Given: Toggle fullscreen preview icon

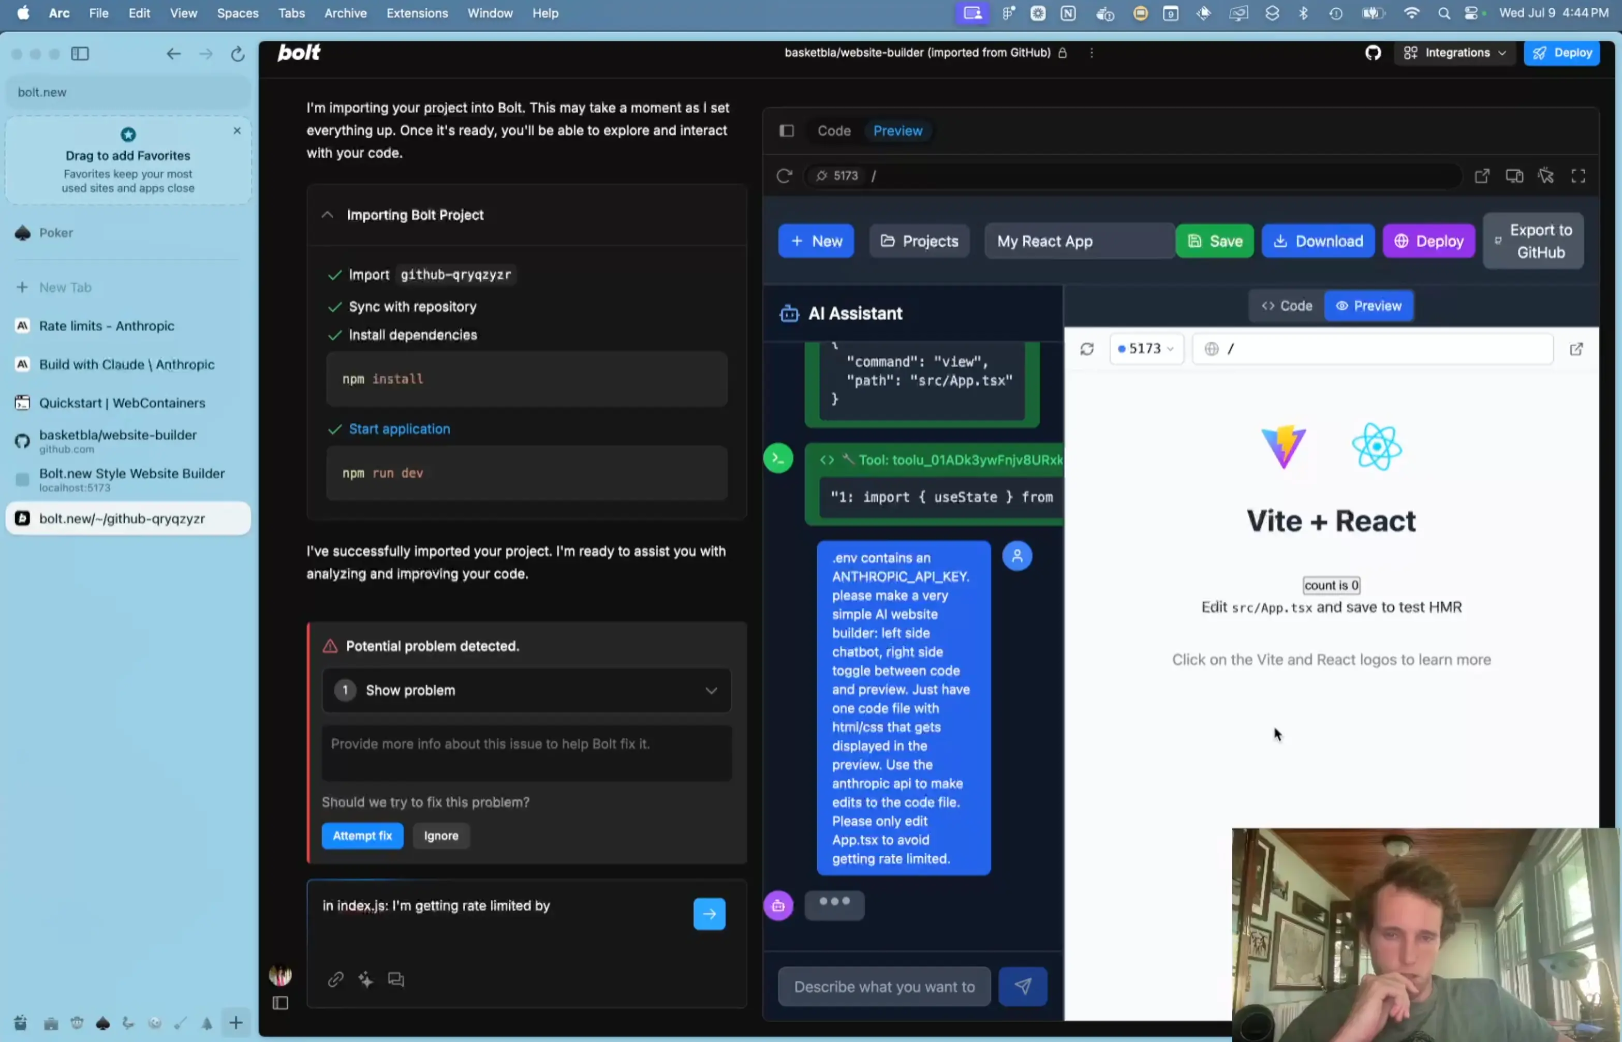Looking at the screenshot, I should (x=1579, y=176).
